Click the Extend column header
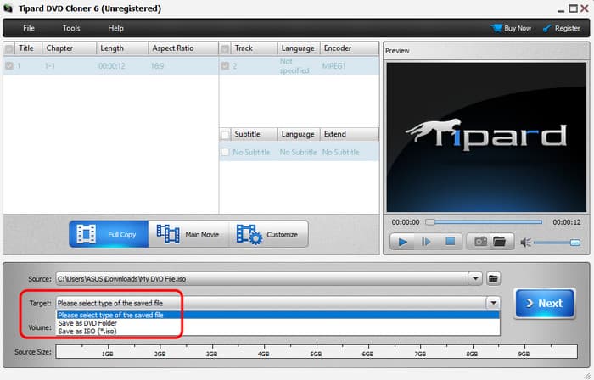The image size is (594, 380). 350,134
